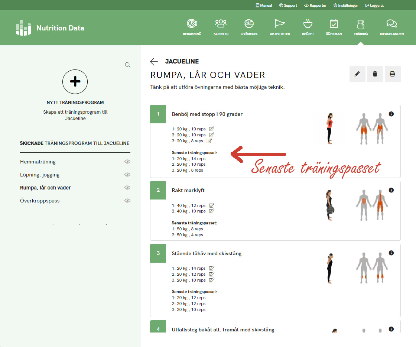Open Inställningar in the top bar
This screenshot has width=416, height=347.
346,6
